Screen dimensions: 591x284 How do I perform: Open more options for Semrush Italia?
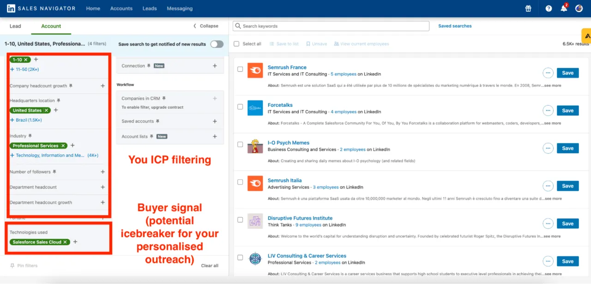click(548, 186)
